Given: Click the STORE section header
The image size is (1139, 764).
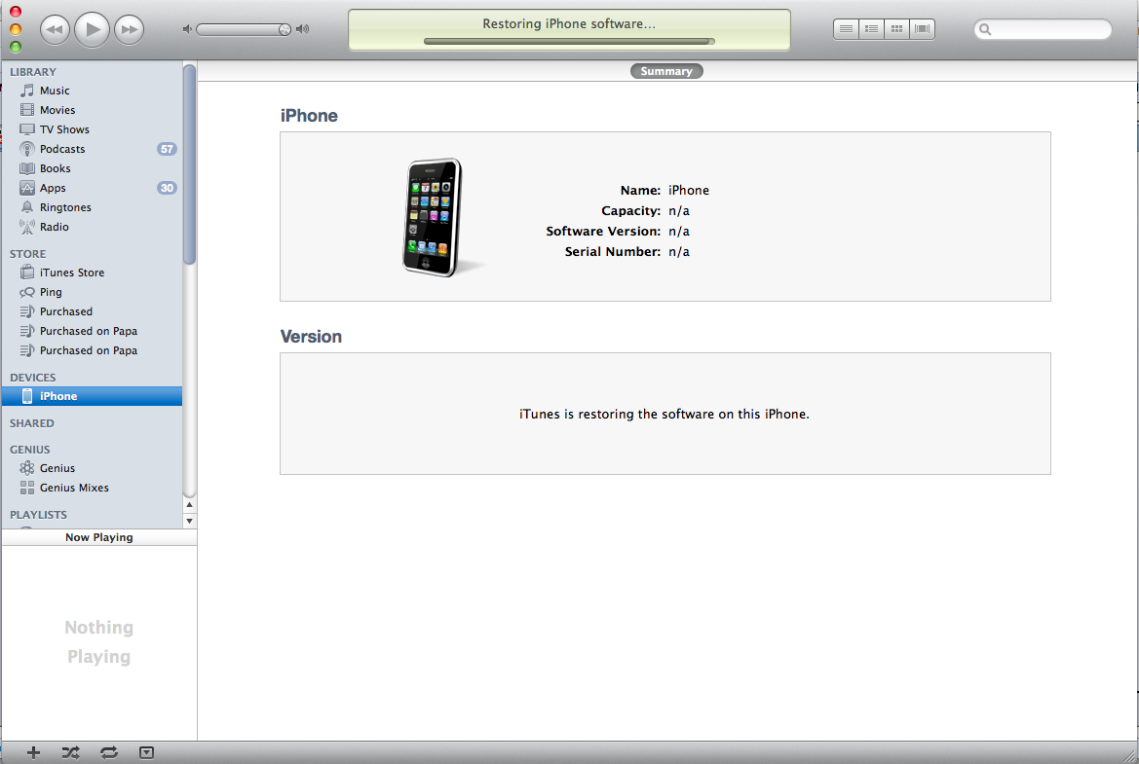Looking at the screenshot, I should (x=27, y=254).
